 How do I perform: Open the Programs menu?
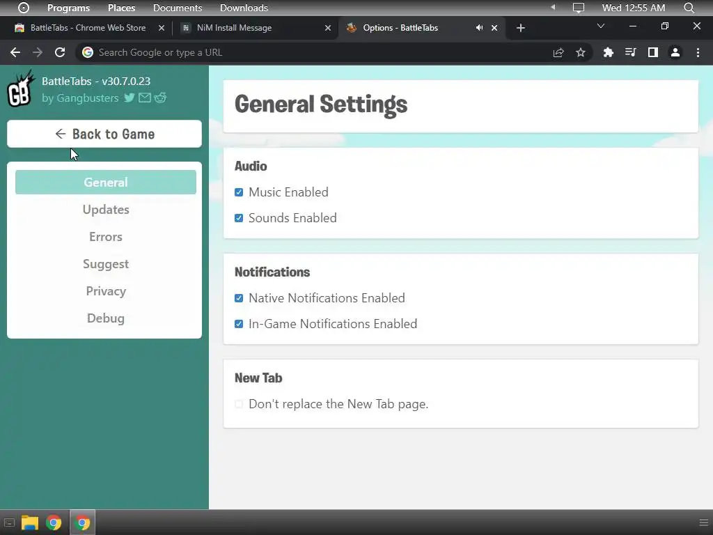pos(69,8)
